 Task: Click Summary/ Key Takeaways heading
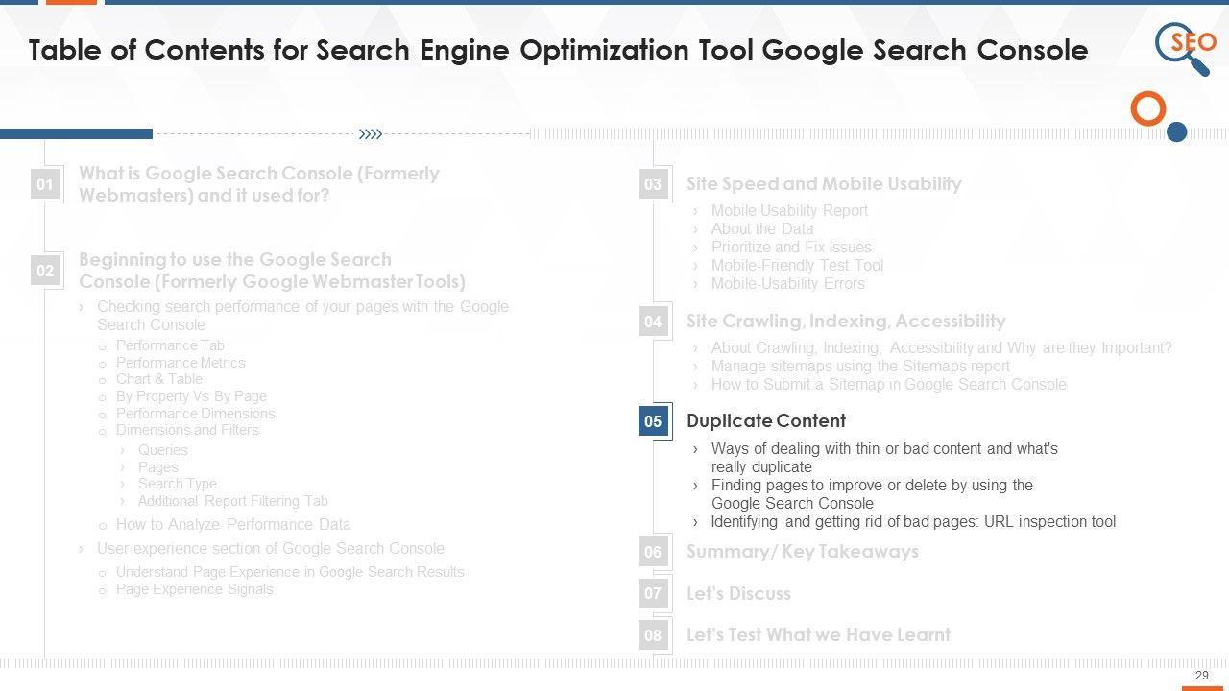803,552
